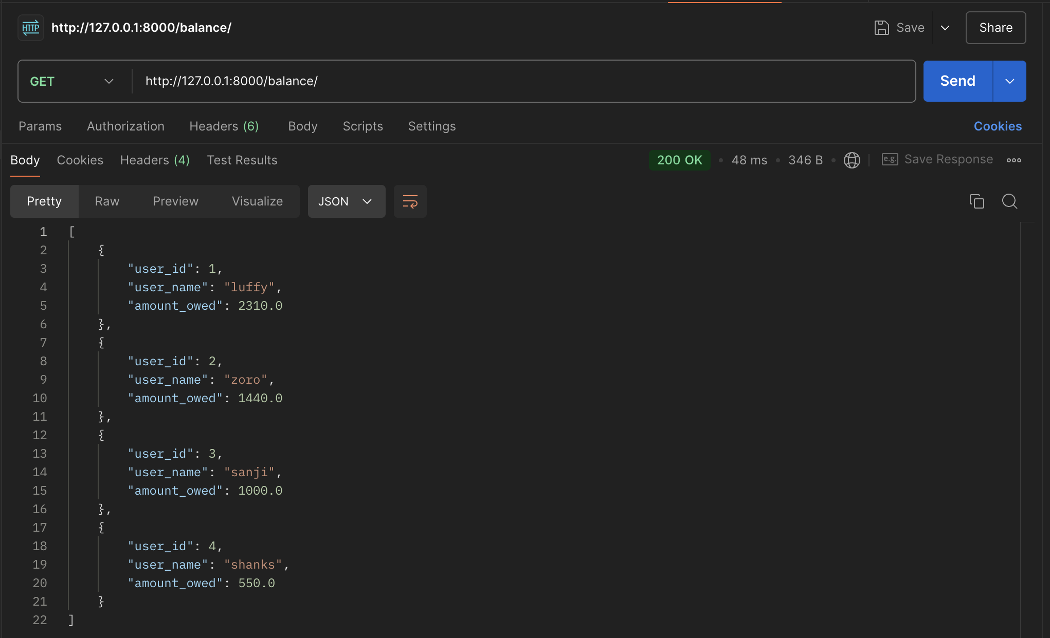
Task: Expand the Save options chevron
Action: click(x=945, y=28)
